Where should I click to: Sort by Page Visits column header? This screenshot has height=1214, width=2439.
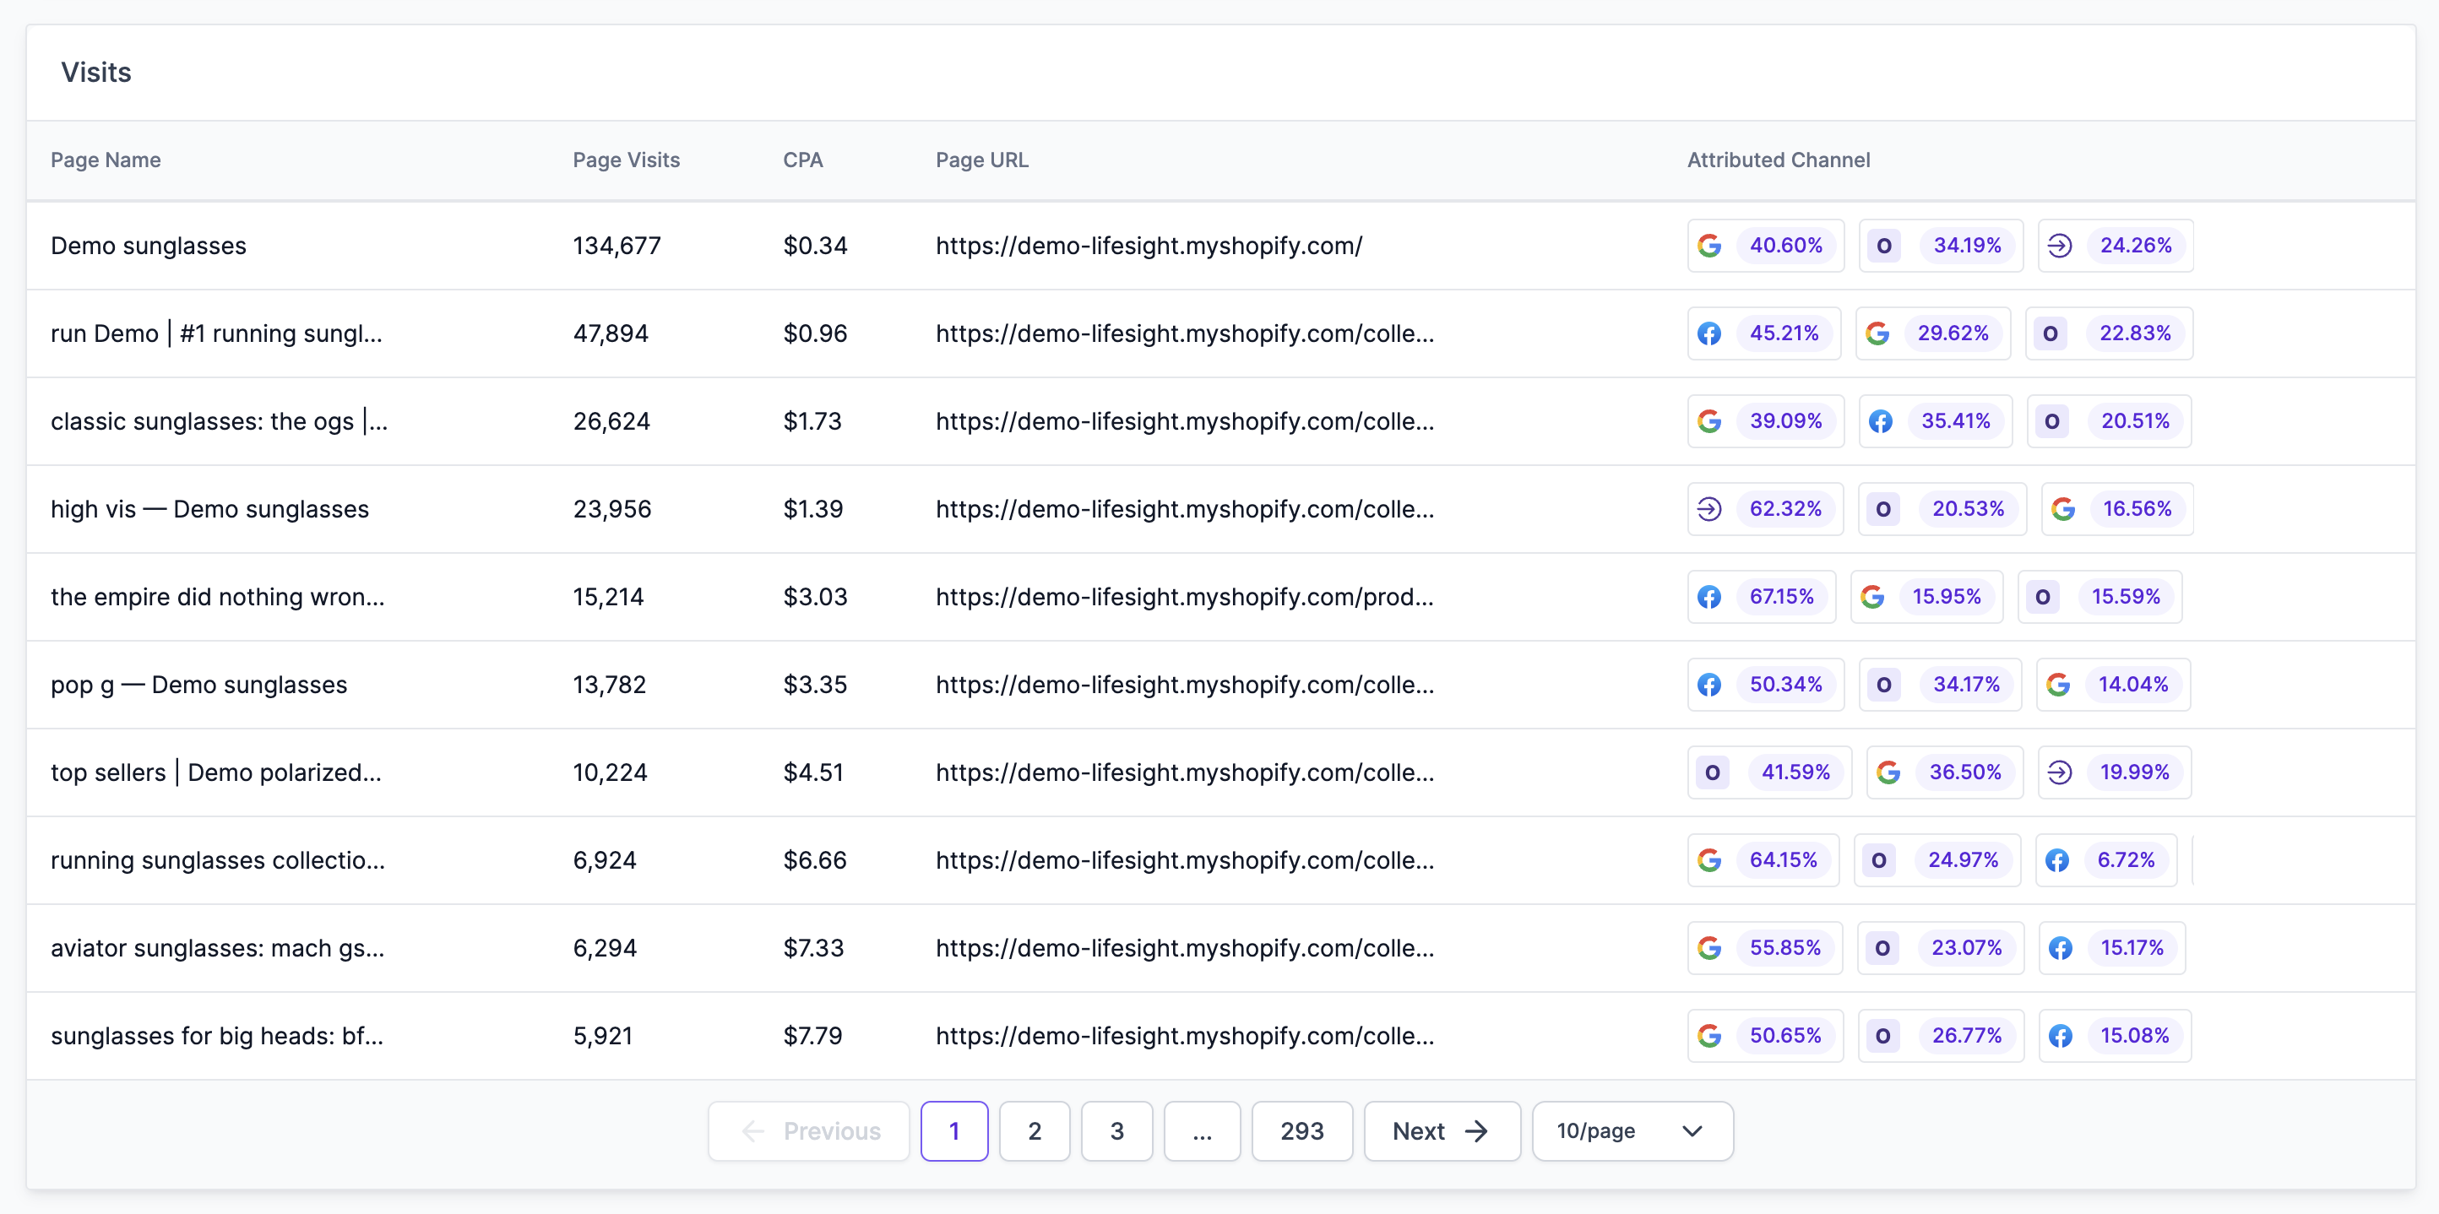(626, 160)
